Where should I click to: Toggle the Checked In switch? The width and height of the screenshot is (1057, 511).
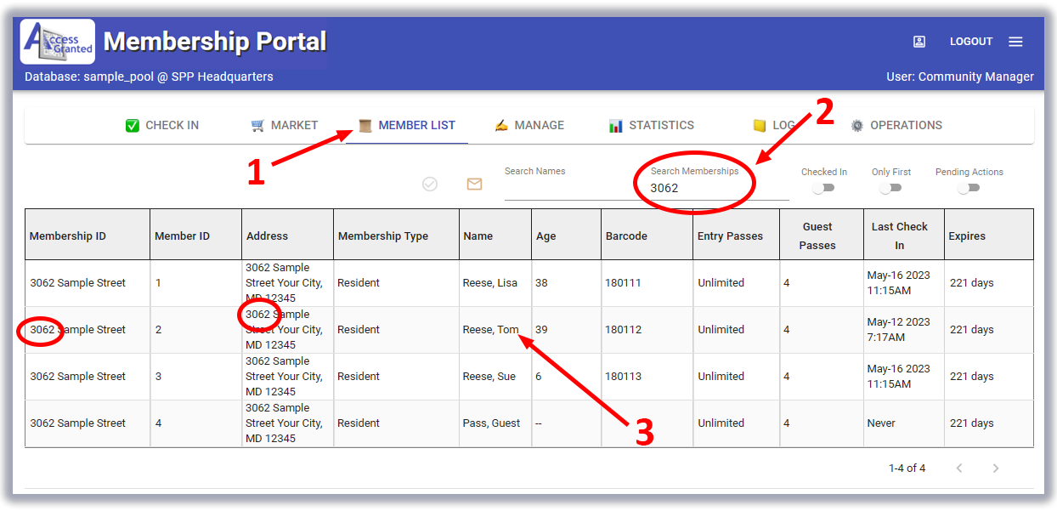(822, 189)
